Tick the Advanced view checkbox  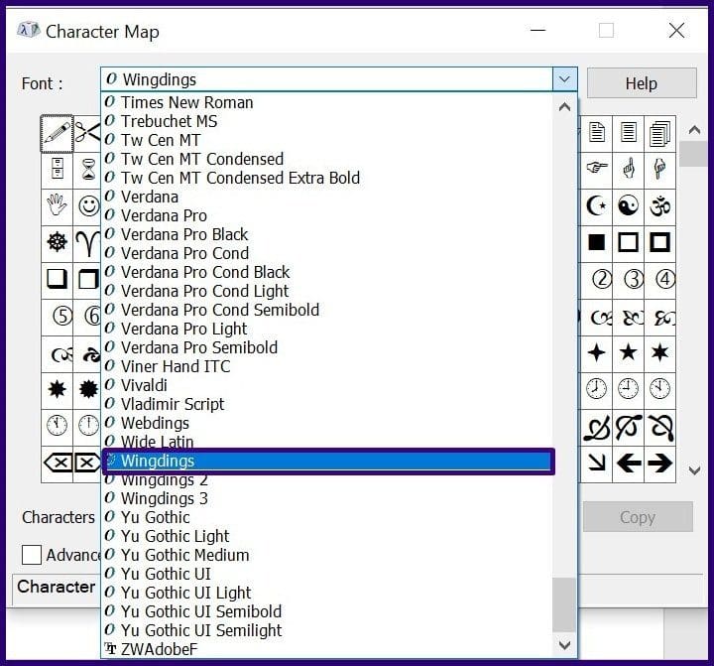point(32,555)
